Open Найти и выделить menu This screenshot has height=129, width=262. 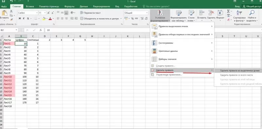coord(252,16)
